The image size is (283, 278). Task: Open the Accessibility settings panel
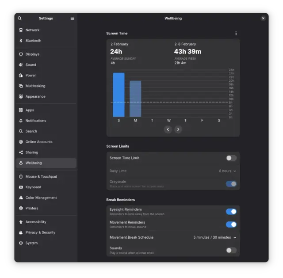[x=46, y=222]
